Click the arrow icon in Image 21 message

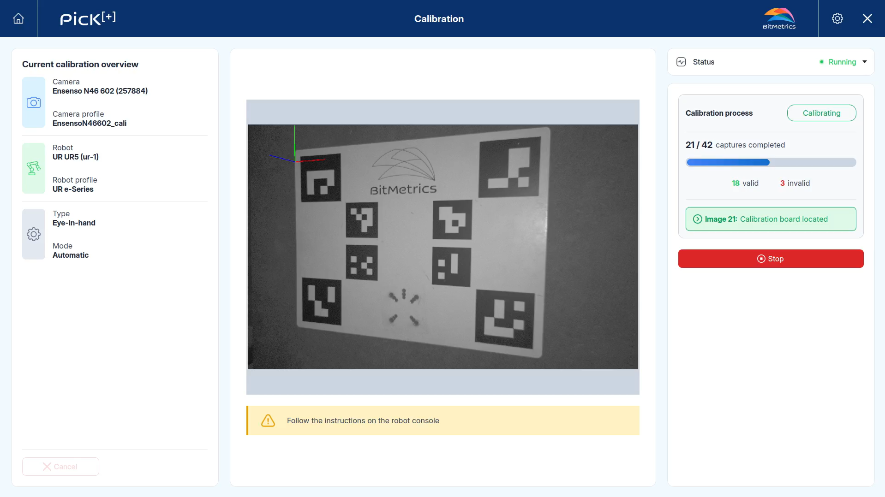click(x=698, y=219)
